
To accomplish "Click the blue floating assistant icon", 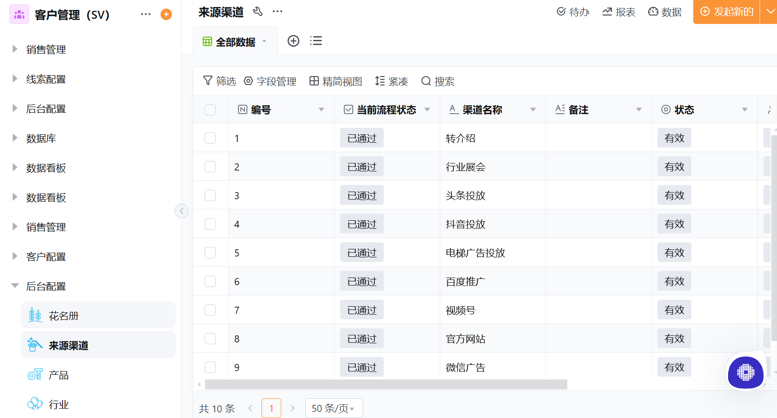I will click(x=745, y=372).
